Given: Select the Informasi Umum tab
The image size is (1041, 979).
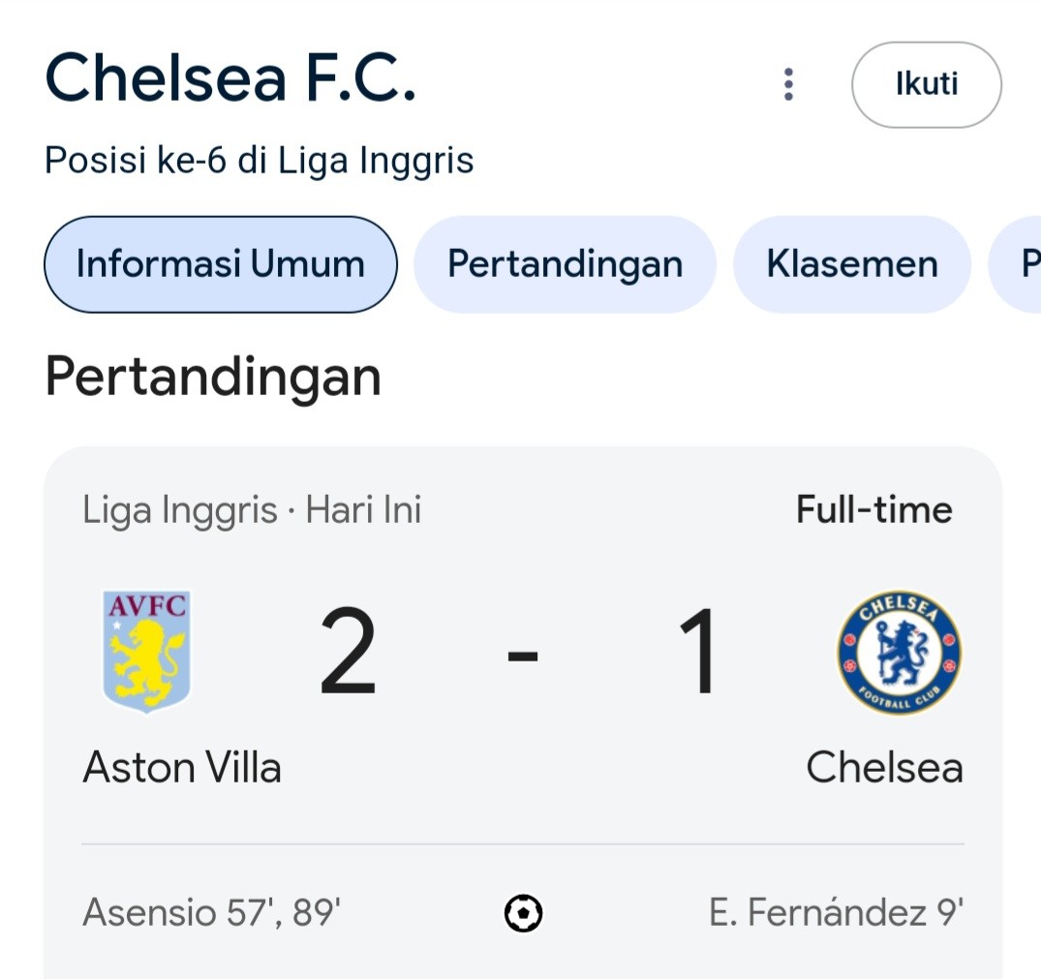Looking at the screenshot, I should pyautogui.click(x=221, y=264).
